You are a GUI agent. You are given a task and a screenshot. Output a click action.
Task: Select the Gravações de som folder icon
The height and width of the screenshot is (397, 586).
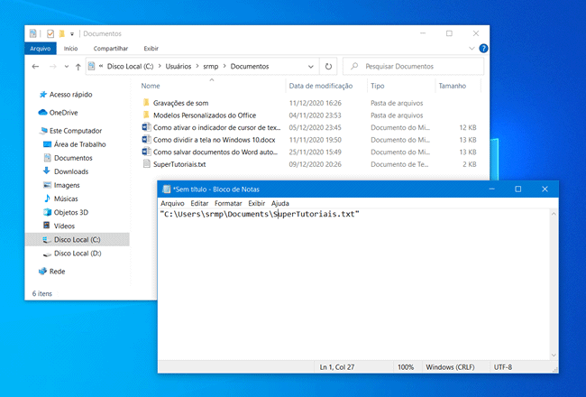[146, 103]
